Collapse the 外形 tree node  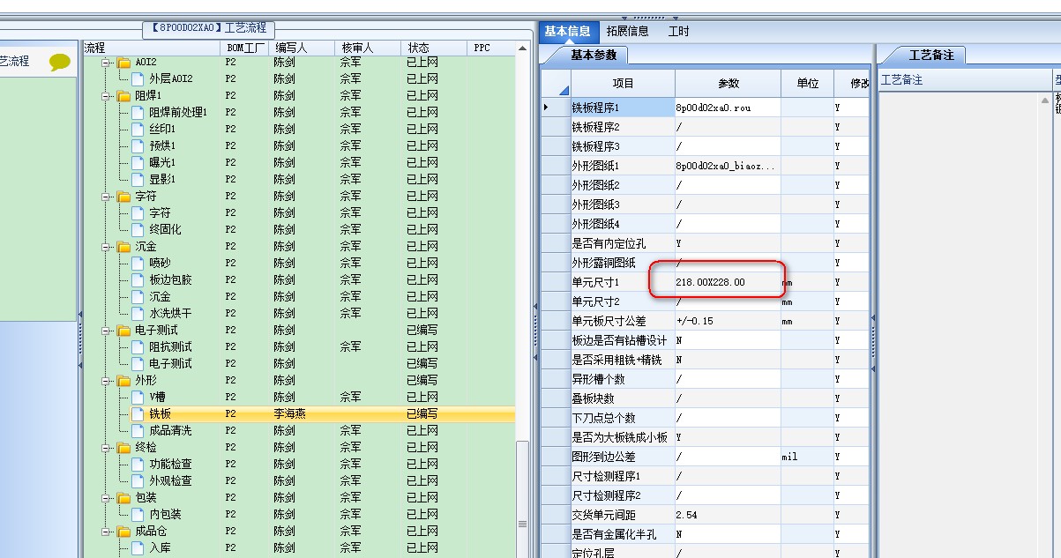pos(107,381)
